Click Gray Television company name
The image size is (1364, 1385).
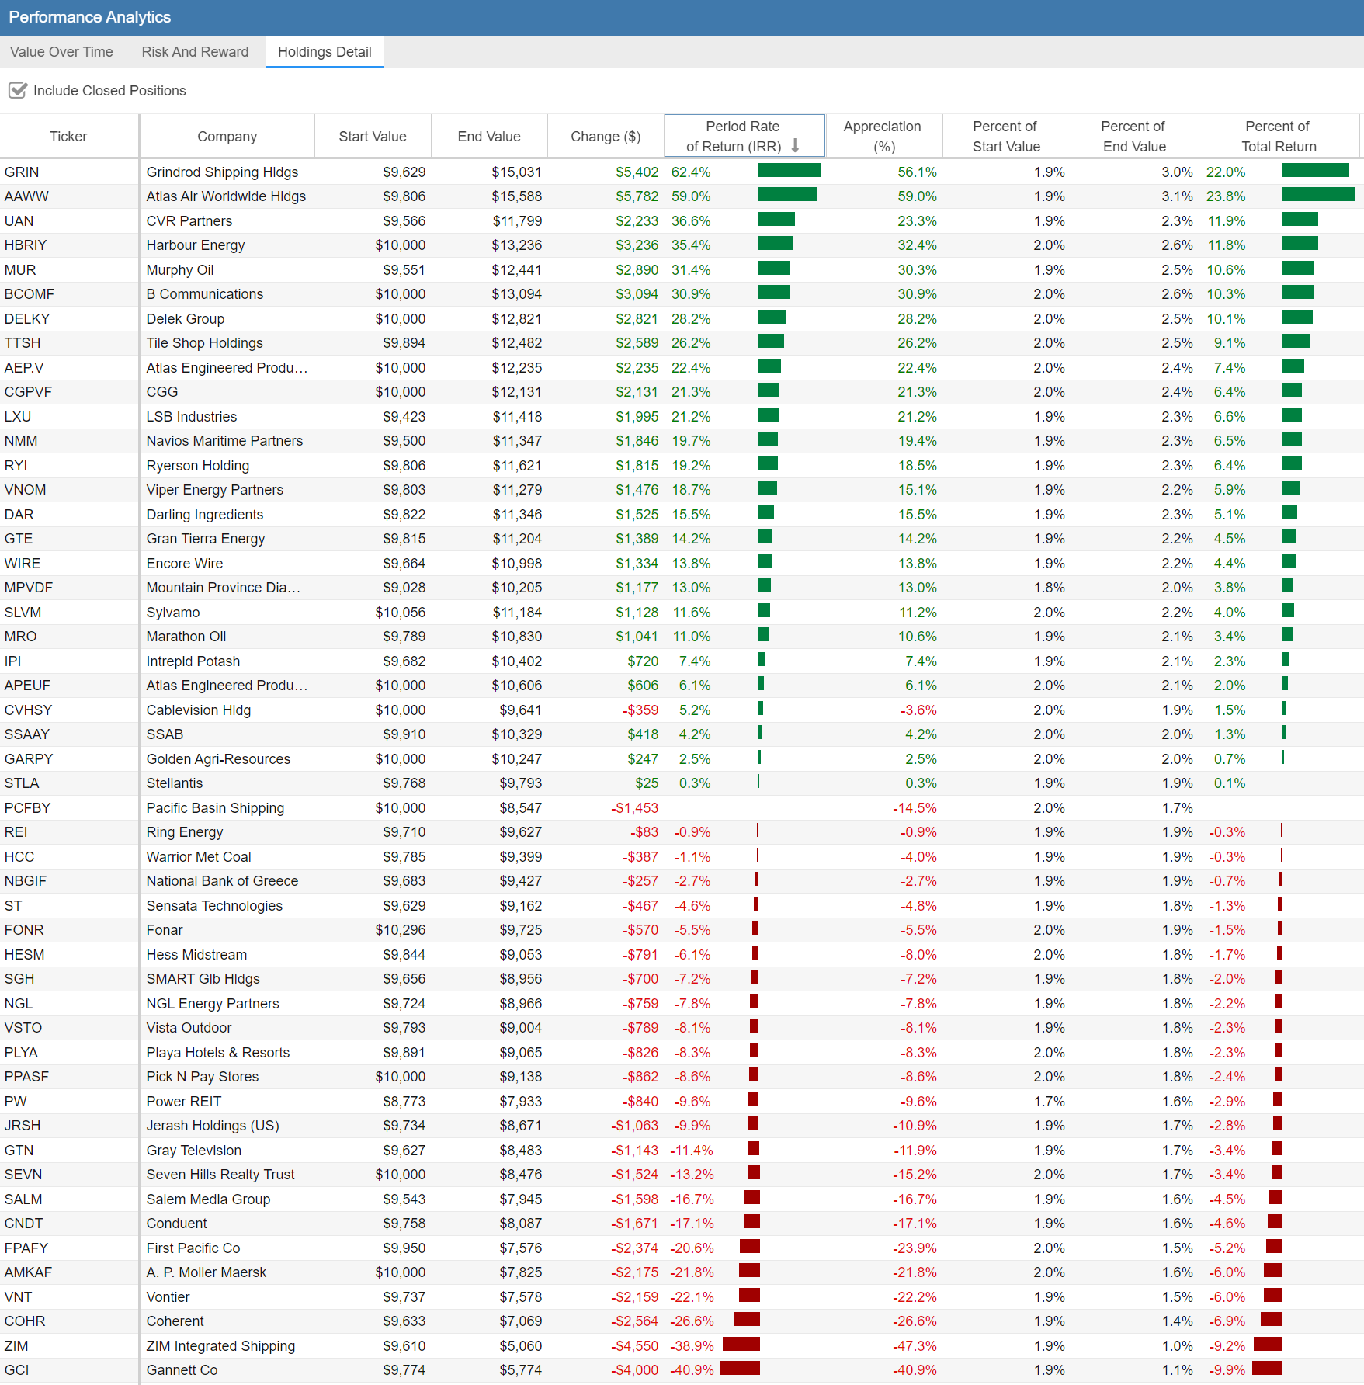[194, 1151]
